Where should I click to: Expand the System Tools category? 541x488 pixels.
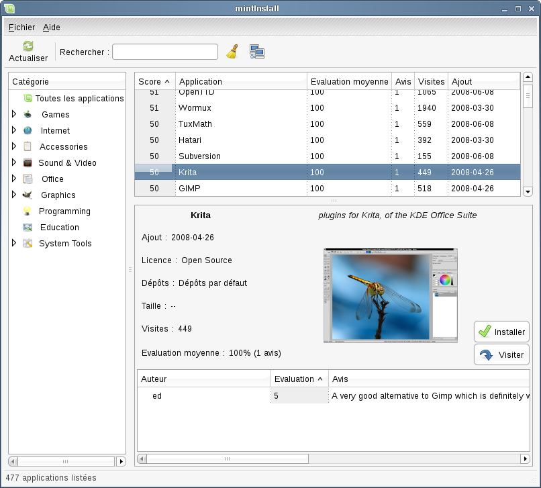(14, 243)
